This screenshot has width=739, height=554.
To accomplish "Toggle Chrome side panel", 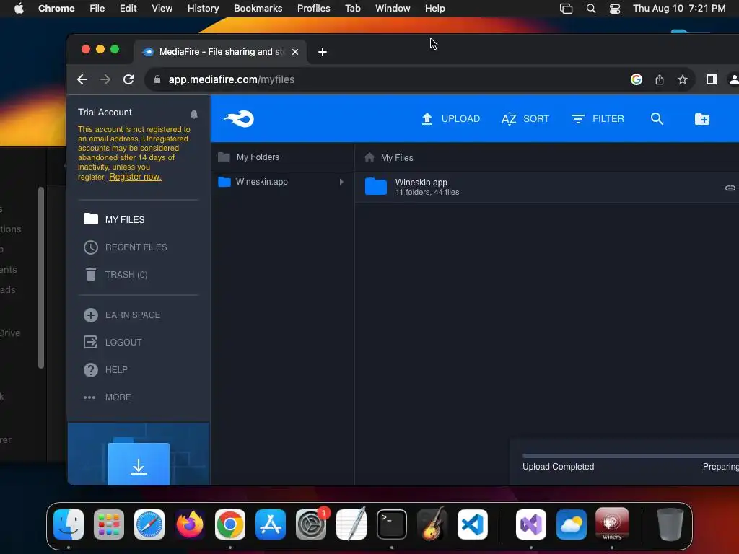I will point(711,79).
